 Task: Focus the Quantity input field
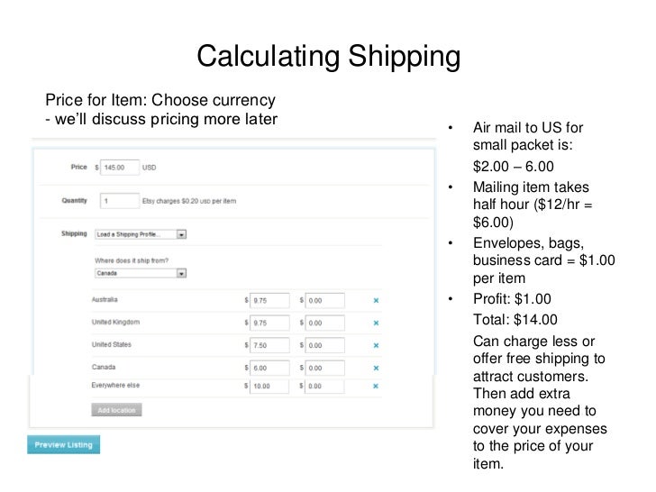pyautogui.click(x=120, y=201)
